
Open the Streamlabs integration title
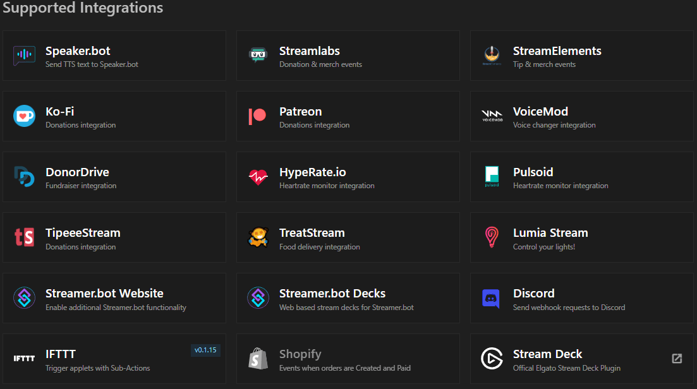(x=310, y=51)
